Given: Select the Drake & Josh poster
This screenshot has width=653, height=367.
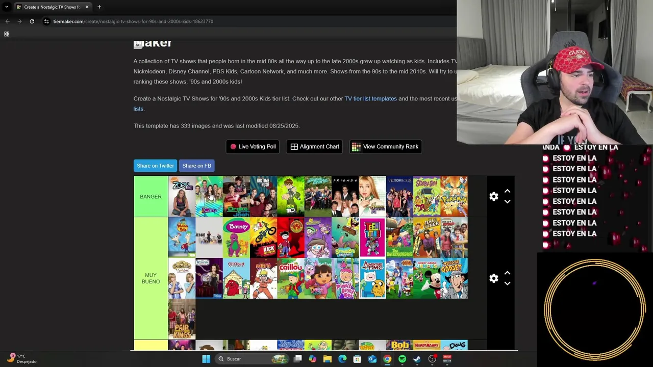Looking at the screenshot, I should tap(236, 197).
